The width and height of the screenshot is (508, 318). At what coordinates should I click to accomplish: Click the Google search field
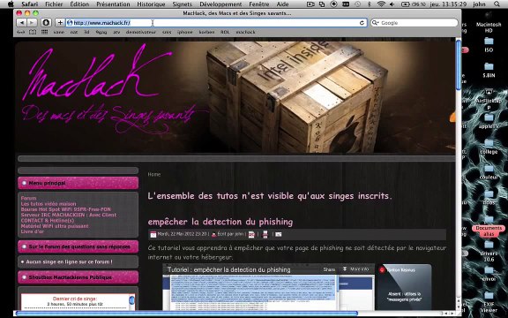coord(415,23)
